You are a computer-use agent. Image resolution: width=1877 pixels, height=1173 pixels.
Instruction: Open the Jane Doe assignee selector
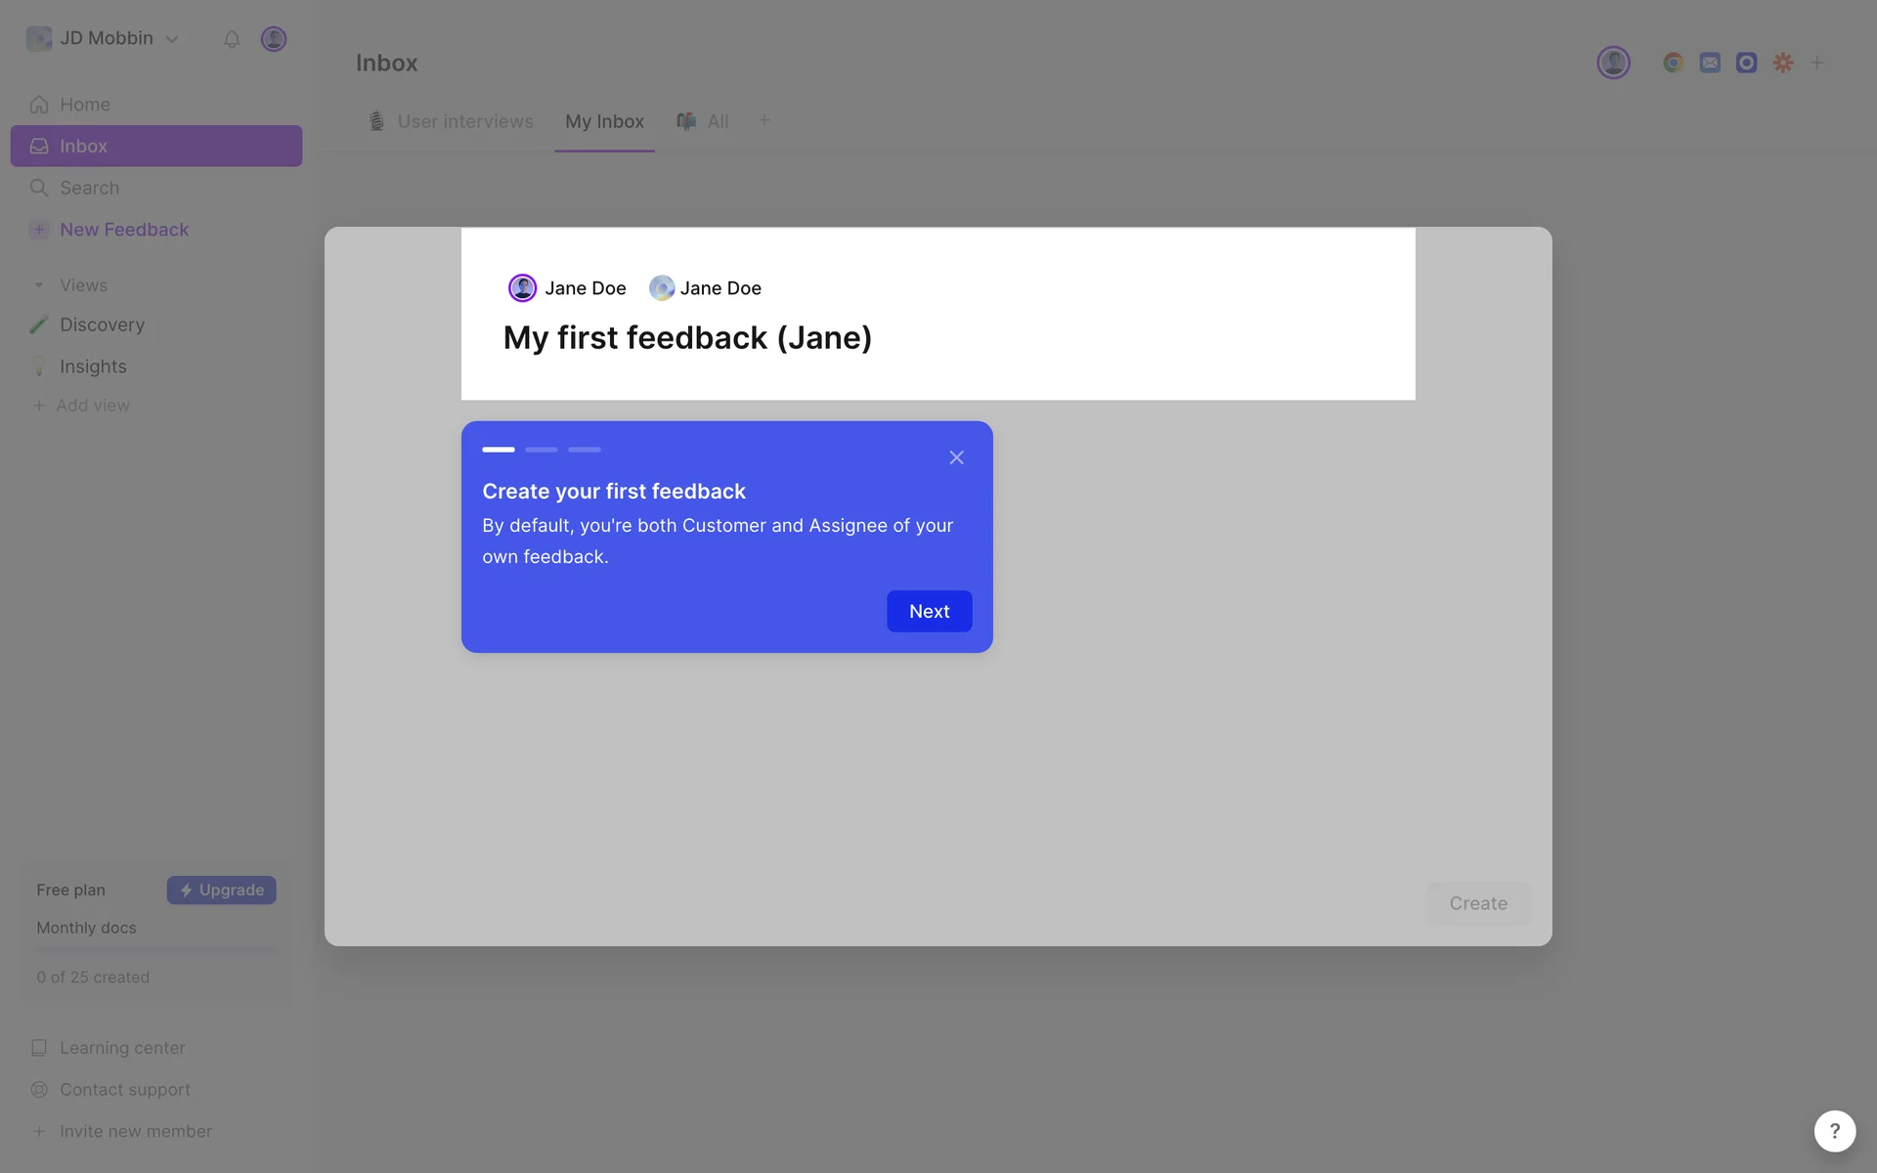coord(706,288)
